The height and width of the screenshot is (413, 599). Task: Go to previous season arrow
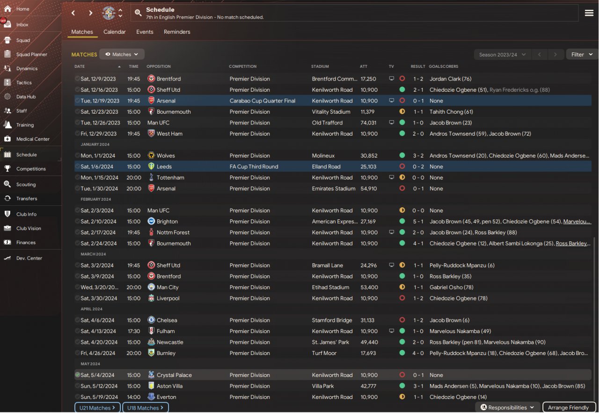[x=540, y=55]
